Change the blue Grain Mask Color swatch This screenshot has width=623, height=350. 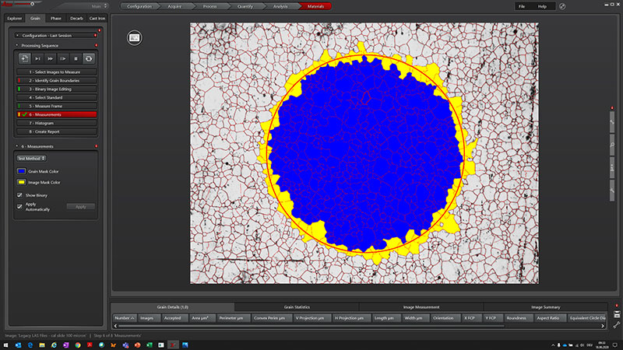point(22,171)
